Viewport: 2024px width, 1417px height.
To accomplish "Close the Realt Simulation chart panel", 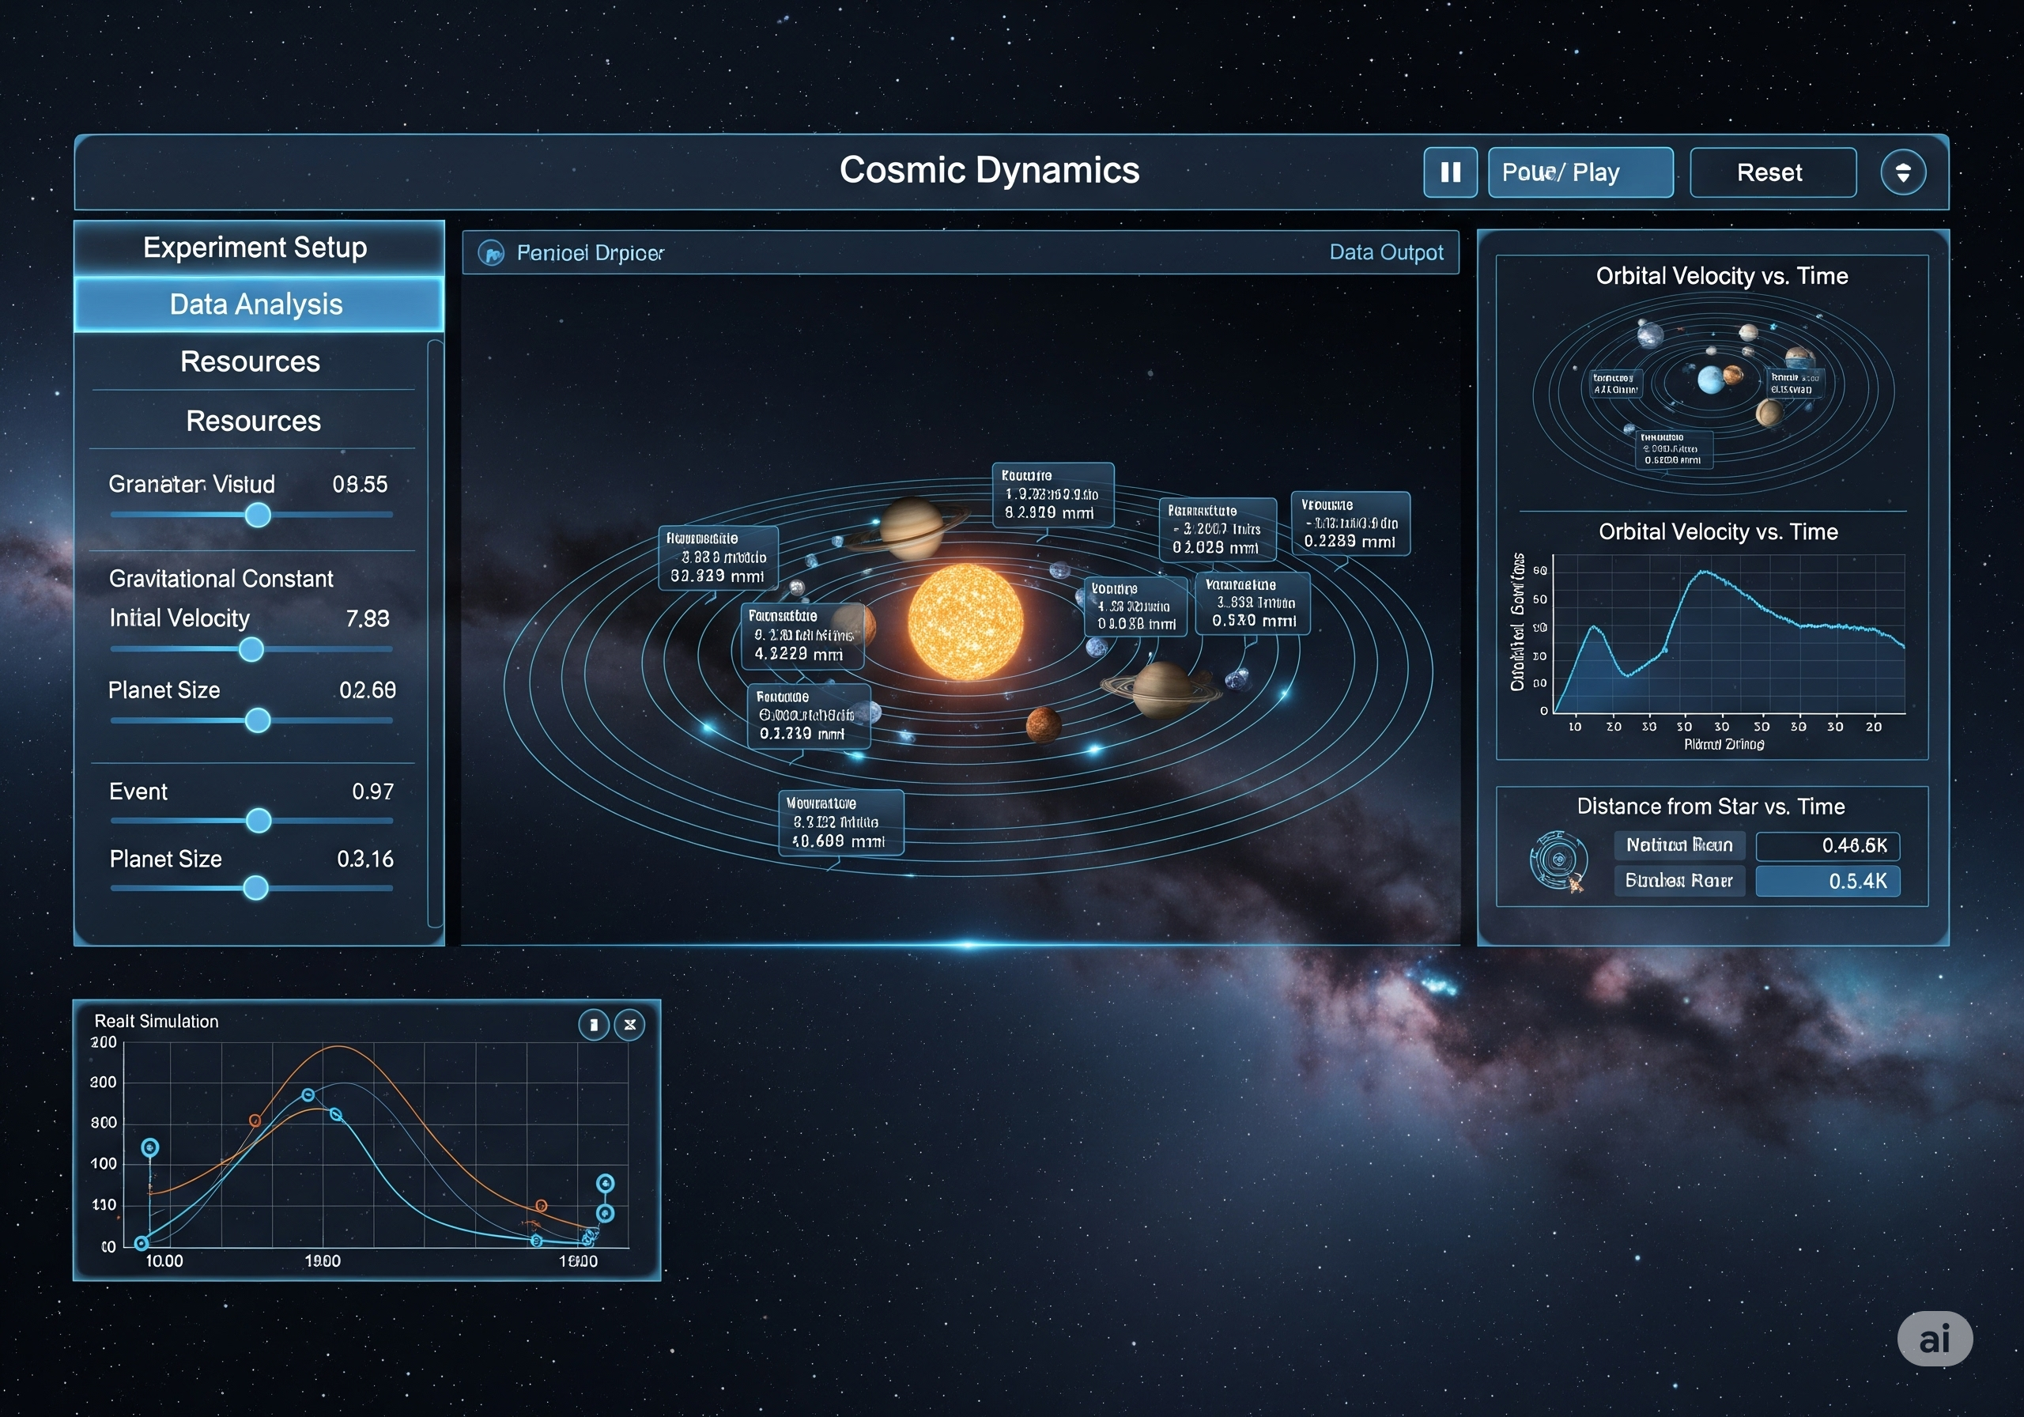I will pyautogui.click(x=629, y=1025).
